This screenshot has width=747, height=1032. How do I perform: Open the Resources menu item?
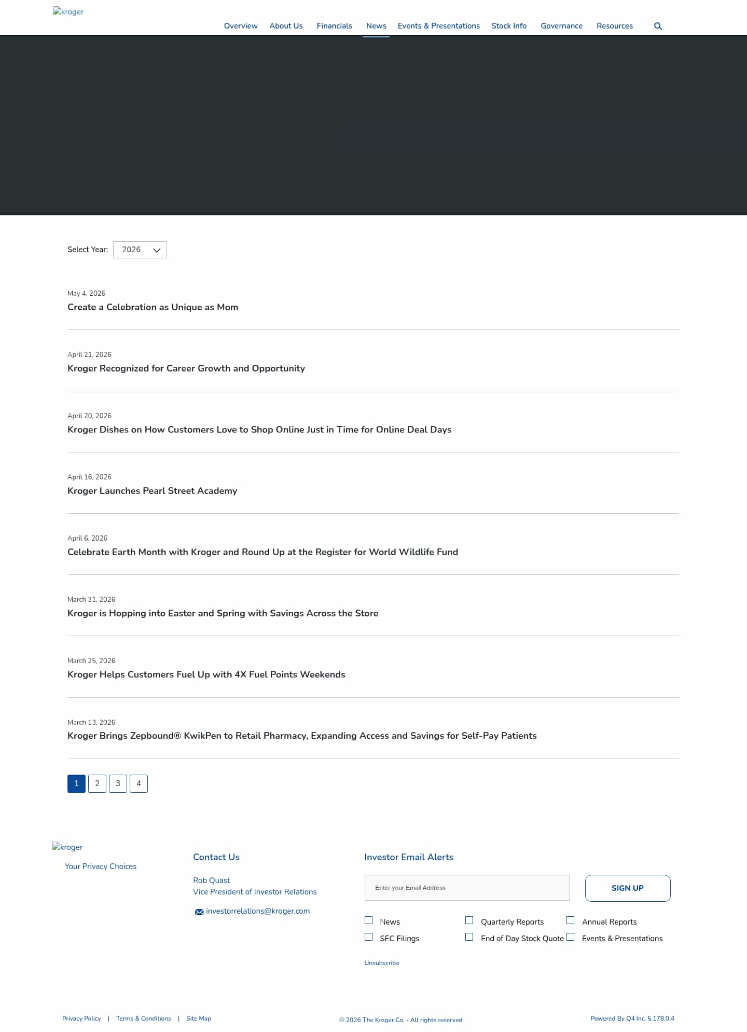pos(615,26)
